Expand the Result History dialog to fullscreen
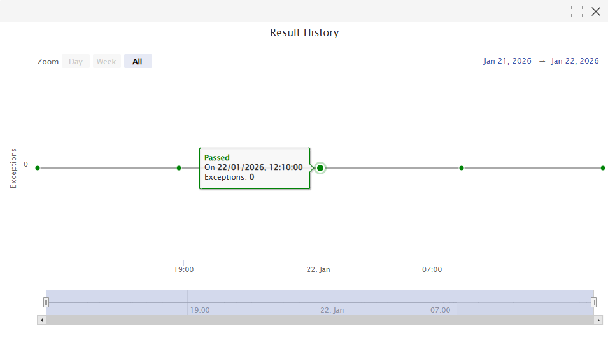The width and height of the screenshot is (608, 345). (577, 11)
